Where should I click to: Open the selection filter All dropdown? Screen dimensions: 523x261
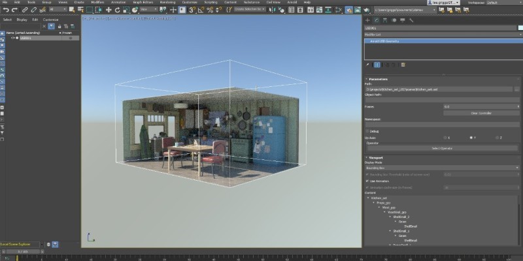point(58,10)
